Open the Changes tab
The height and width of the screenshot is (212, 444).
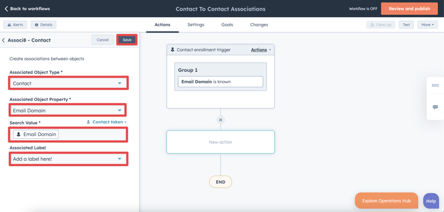point(259,24)
